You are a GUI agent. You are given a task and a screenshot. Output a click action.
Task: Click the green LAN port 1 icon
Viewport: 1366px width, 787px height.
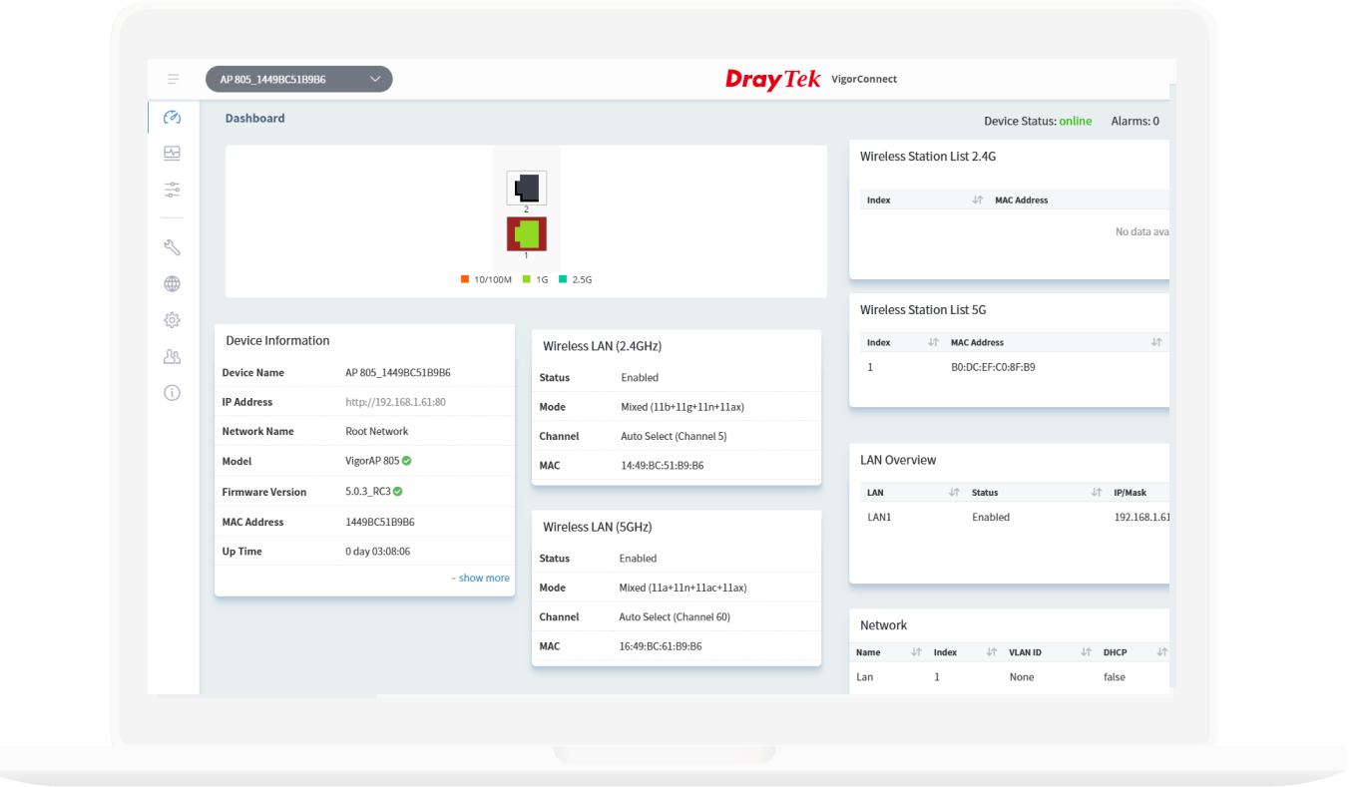[527, 234]
